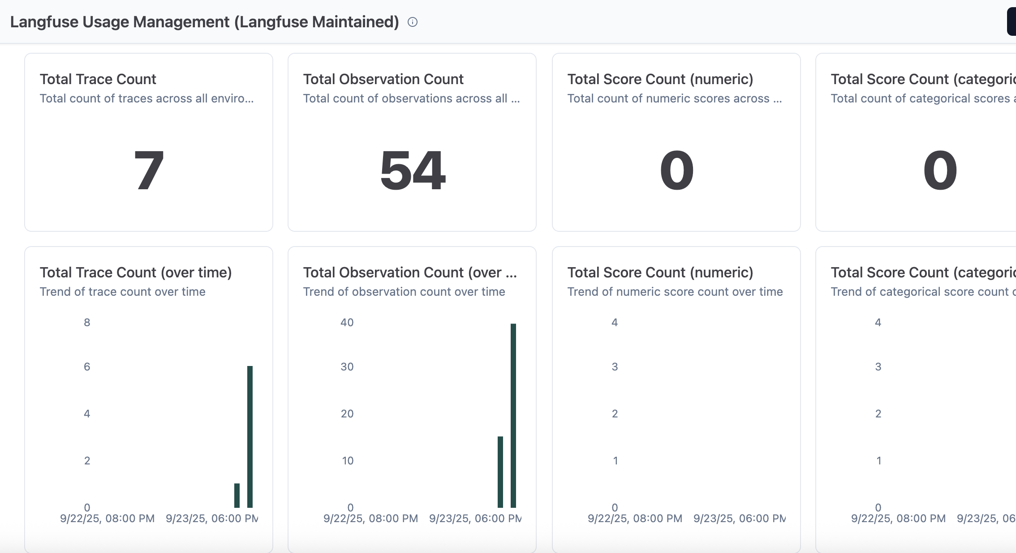Click the tallest bar in the trace count chart
This screenshot has width=1016, height=553.
pyautogui.click(x=250, y=436)
